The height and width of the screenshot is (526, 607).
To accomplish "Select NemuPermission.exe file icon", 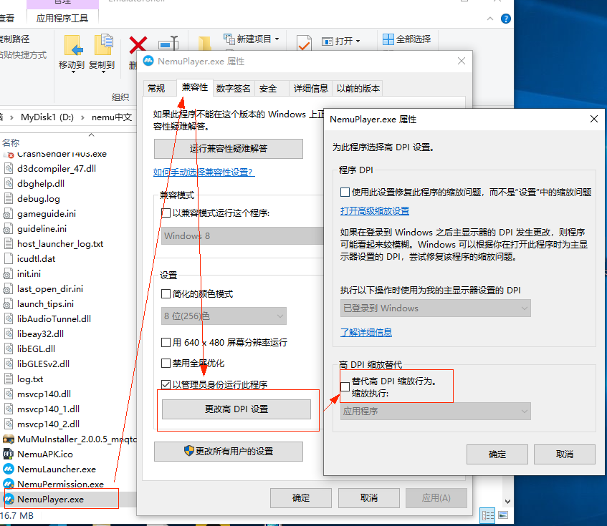I will pos(9,484).
